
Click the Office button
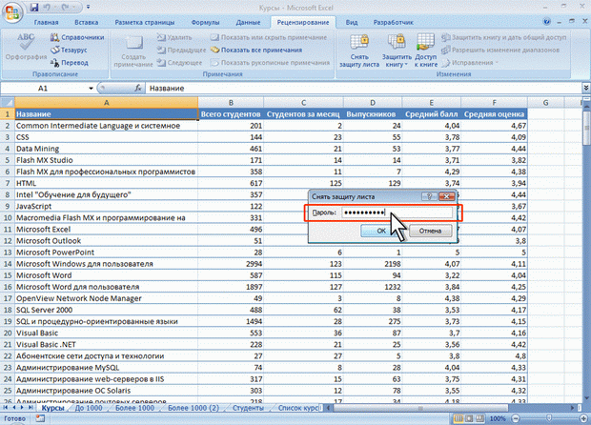(x=12, y=12)
